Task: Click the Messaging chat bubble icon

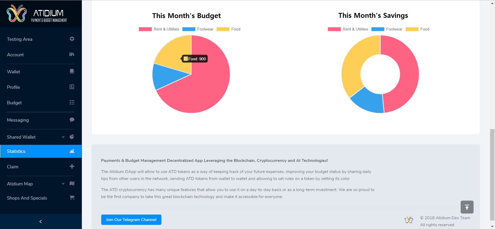Action: coord(72,120)
